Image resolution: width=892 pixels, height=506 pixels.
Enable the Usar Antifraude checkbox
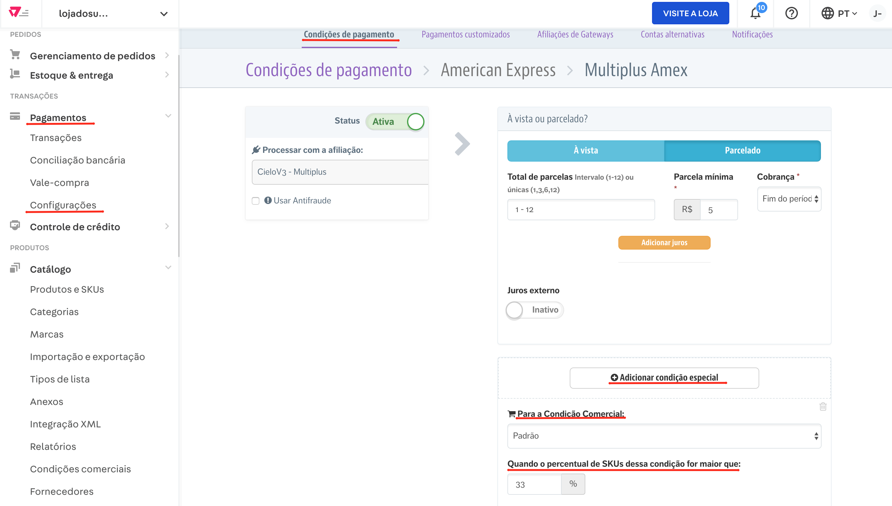click(256, 201)
